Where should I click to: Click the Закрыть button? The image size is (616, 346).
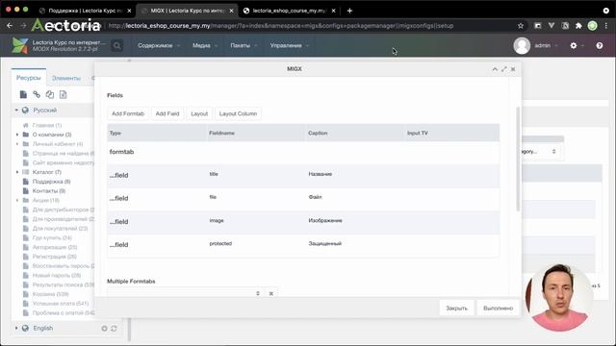pyautogui.click(x=456, y=309)
